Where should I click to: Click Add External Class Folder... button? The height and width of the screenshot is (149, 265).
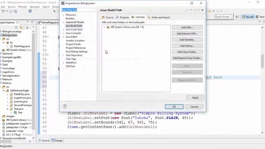click(x=187, y=58)
